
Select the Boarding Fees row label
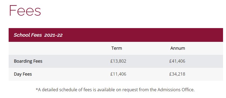(28, 61)
